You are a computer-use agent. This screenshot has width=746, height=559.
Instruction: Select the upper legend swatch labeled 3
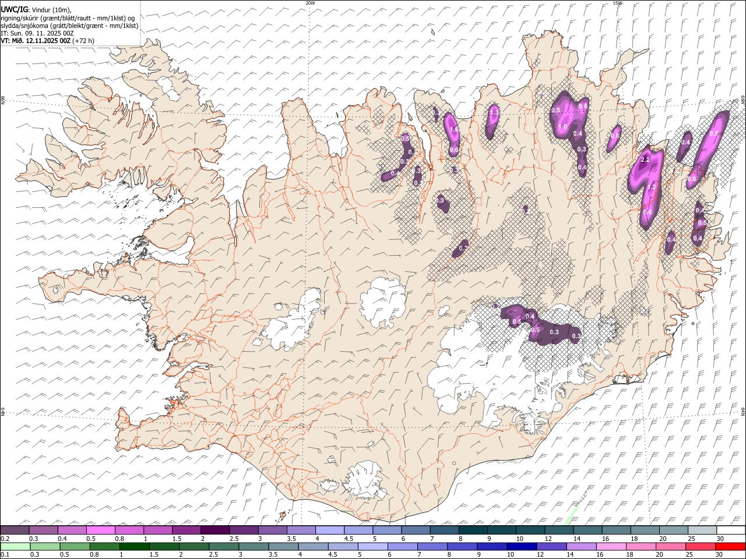272,530
